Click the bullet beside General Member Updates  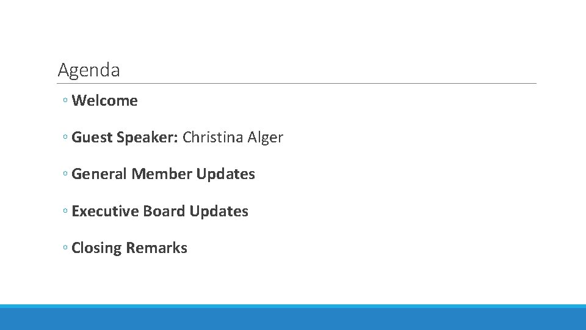click(x=65, y=173)
